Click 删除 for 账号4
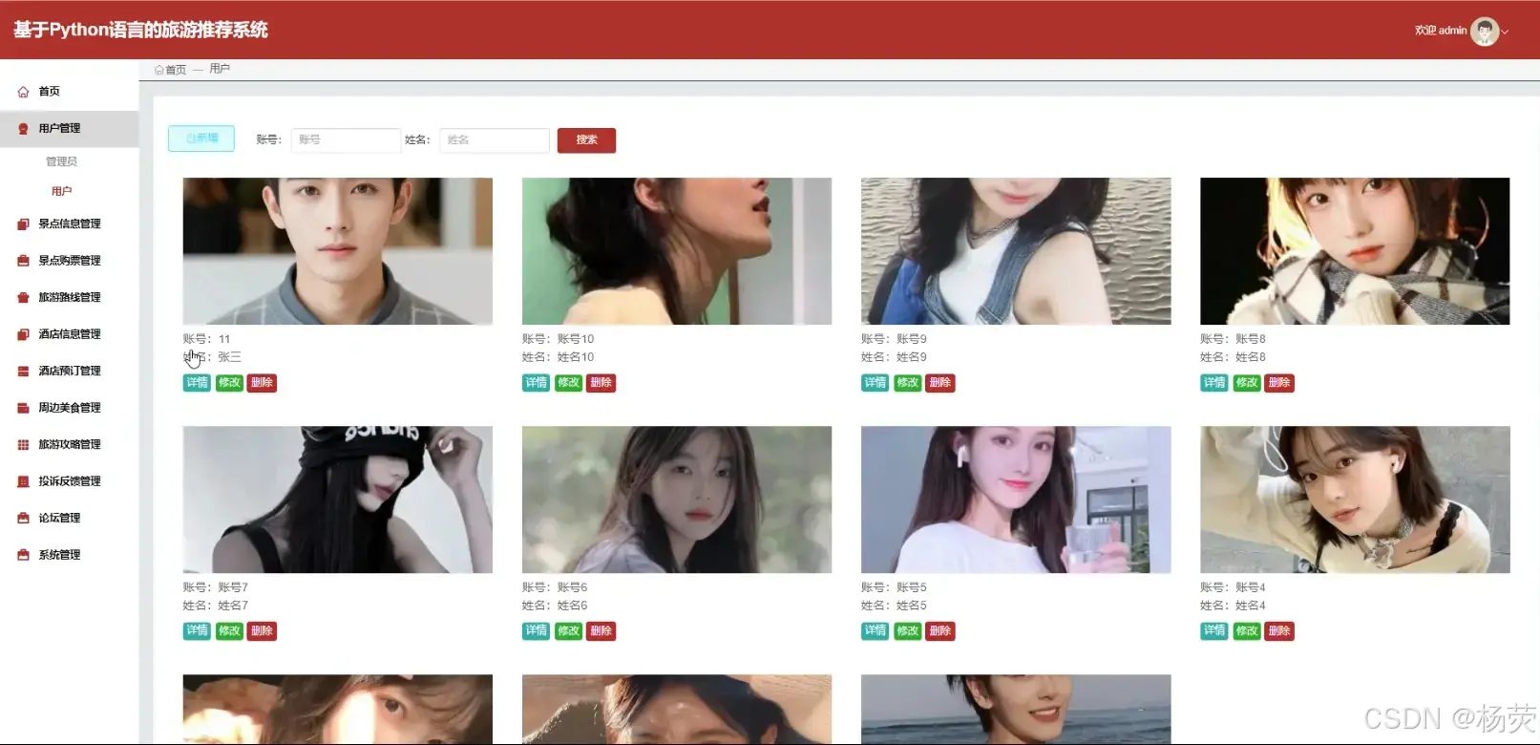This screenshot has width=1540, height=745. [x=1278, y=631]
